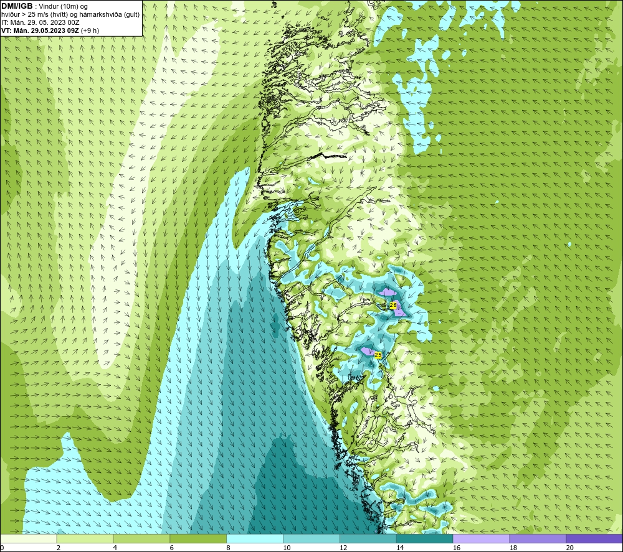Pick the 2–4 m/s light green swatch
The image size is (623, 552).
85,538
